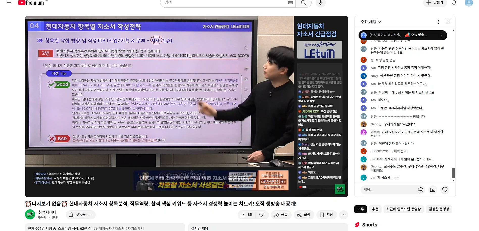Viewport: 479px width, 231px height.
Task: Click Navy's chat avatar
Action: tap(363, 76)
